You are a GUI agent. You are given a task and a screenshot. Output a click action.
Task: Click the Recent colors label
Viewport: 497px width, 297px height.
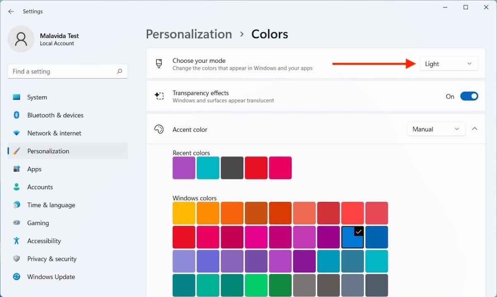pos(191,153)
